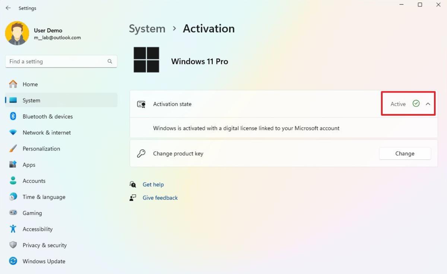Image resolution: width=447 pixels, height=274 pixels.
Task: Go to the Apps settings section
Action: point(29,165)
